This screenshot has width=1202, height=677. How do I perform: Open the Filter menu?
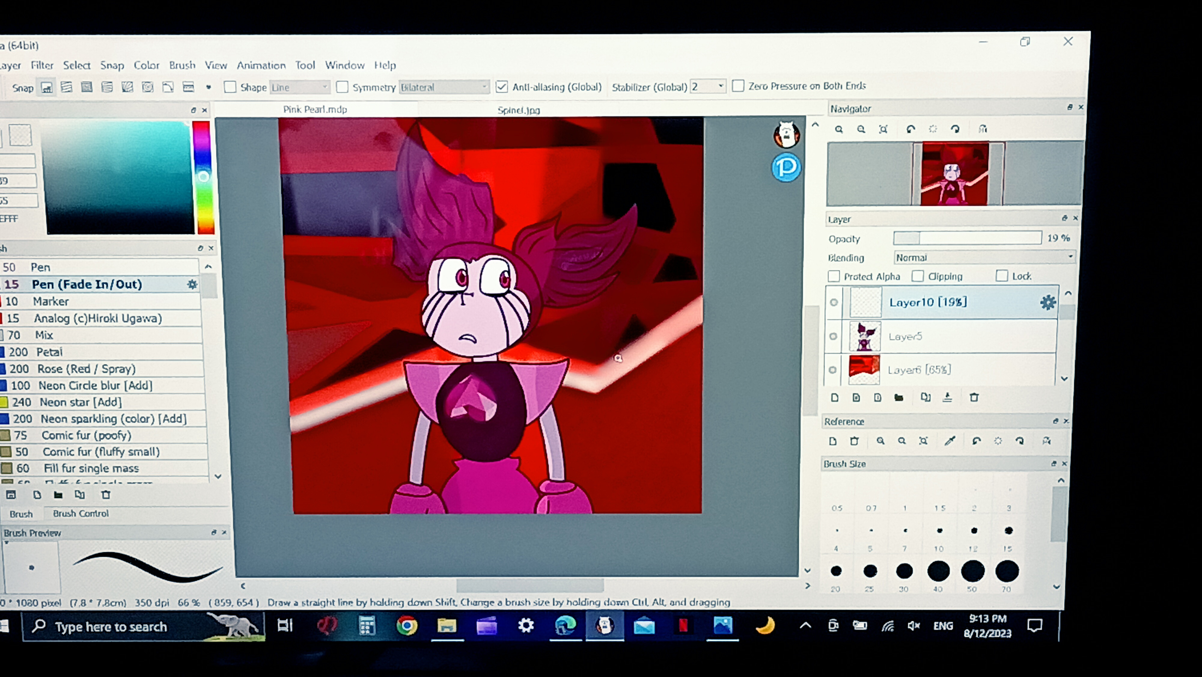[x=42, y=65]
